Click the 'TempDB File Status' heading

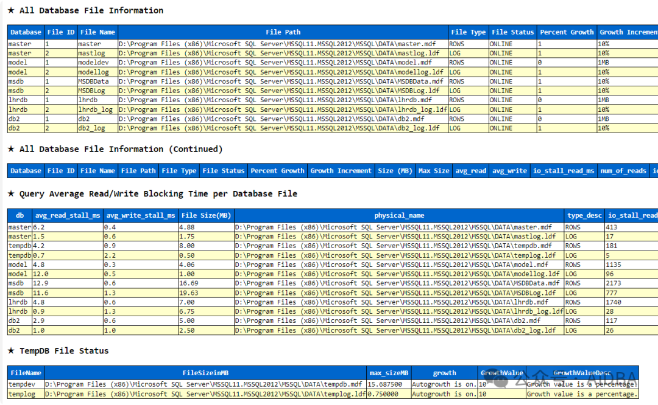[x=64, y=351]
